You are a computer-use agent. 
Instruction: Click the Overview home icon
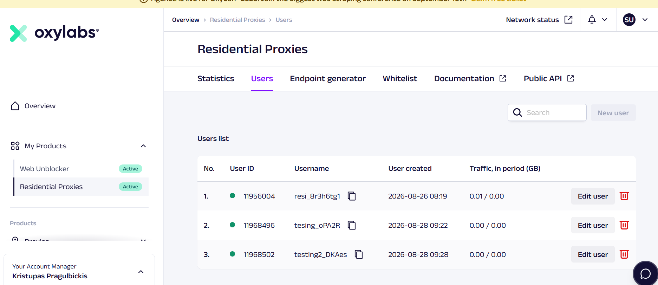tap(15, 106)
